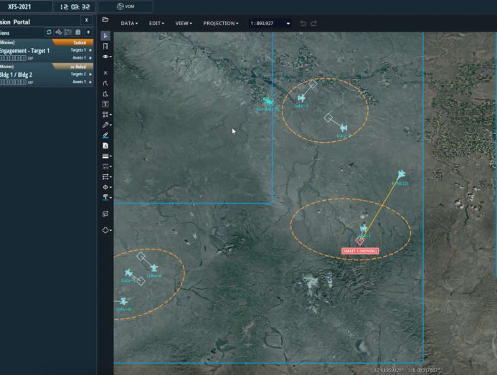Expand Assets 1 under Bldg 1 / Bldg 2

point(90,82)
